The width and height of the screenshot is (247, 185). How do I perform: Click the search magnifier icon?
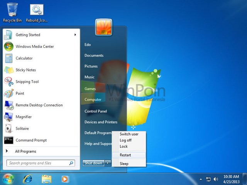point(71,163)
